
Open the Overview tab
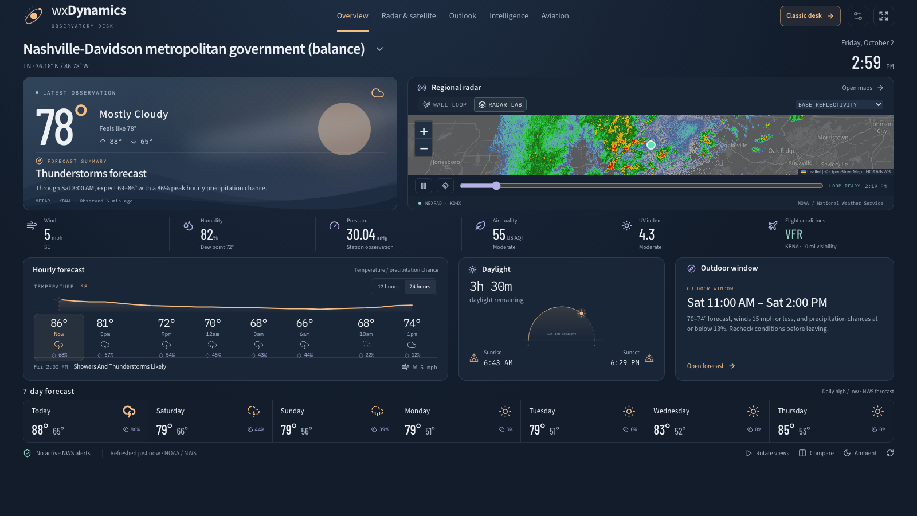352,16
